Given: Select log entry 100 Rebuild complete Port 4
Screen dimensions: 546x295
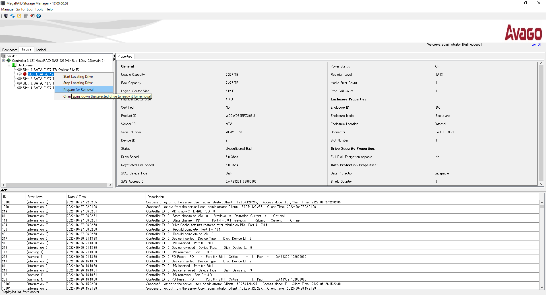Looking at the screenshot, I should click(x=270, y=229).
